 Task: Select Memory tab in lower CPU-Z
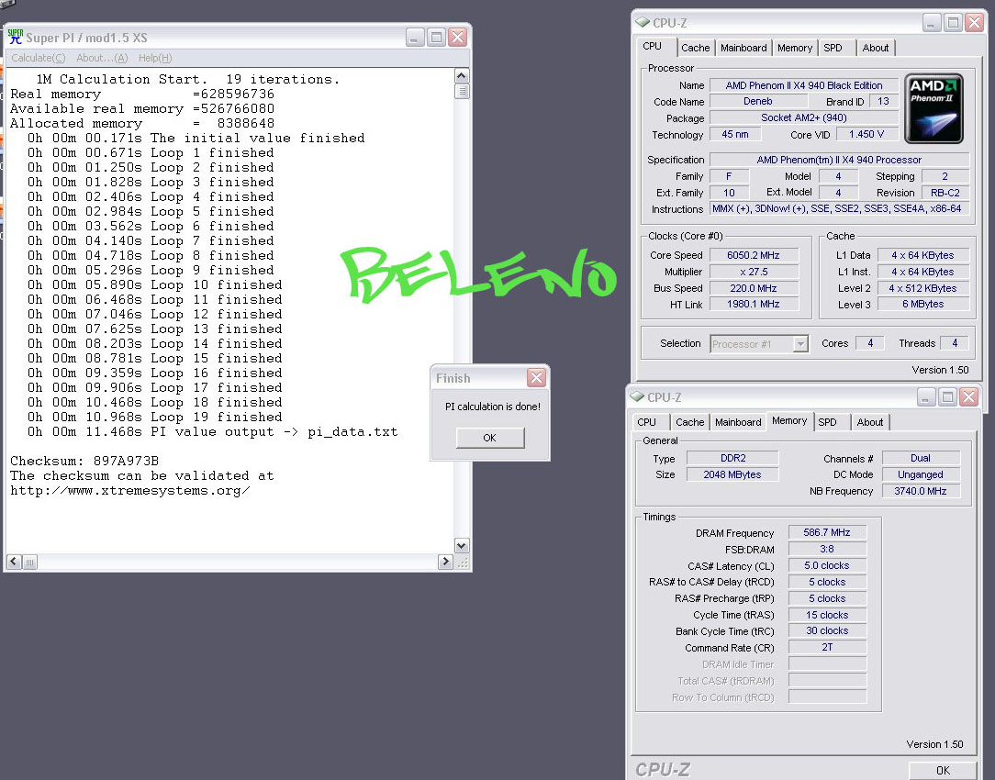point(789,420)
